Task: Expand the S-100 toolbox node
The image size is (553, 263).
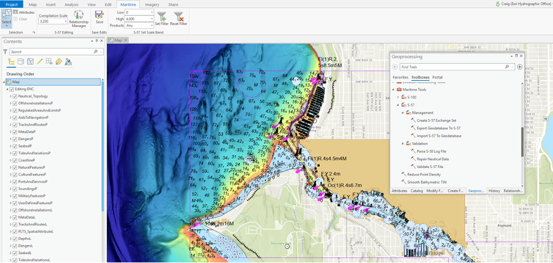Action: [398, 97]
